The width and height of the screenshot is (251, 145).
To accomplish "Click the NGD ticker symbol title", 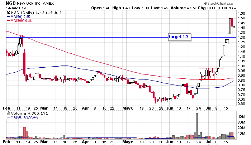I will click(x=10, y=3).
